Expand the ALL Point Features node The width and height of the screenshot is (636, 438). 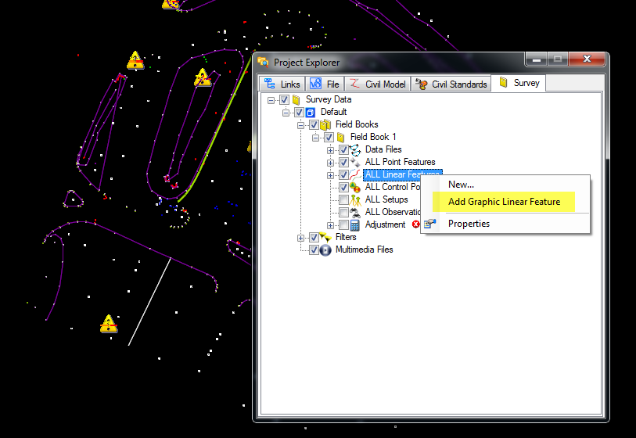tap(331, 163)
